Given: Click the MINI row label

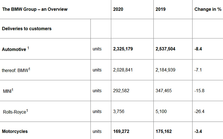Looking at the screenshot, I should (8, 91).
